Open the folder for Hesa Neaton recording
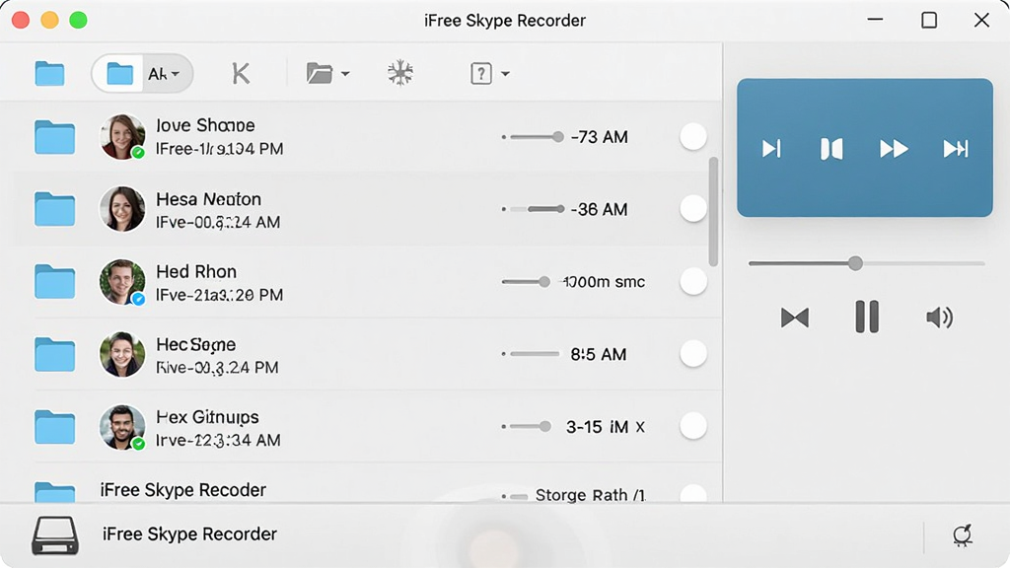1010x568 pixels. (x=55, y=209)
